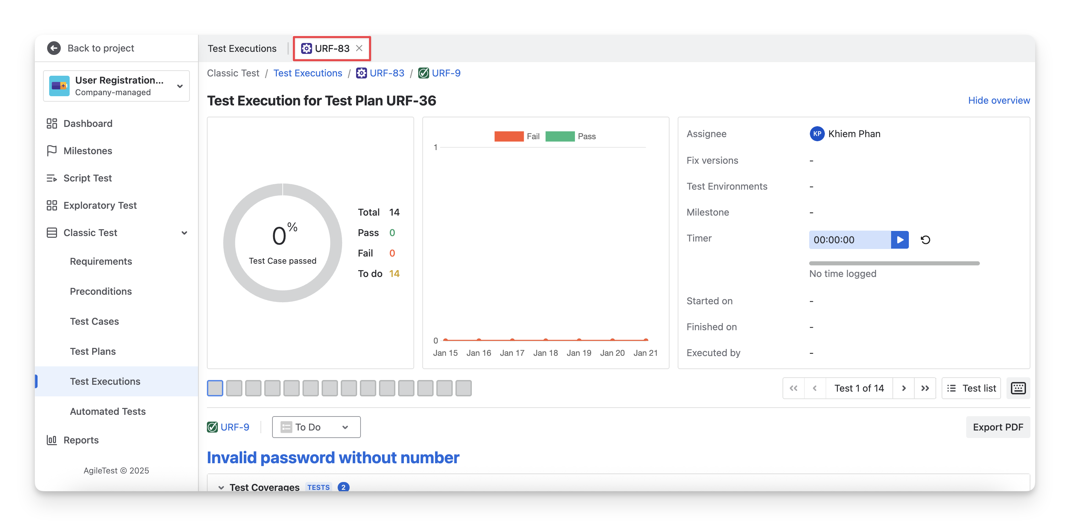Hide the overview panel
This screenshot has width=1070, height=526.
click(x=999, y=101)
